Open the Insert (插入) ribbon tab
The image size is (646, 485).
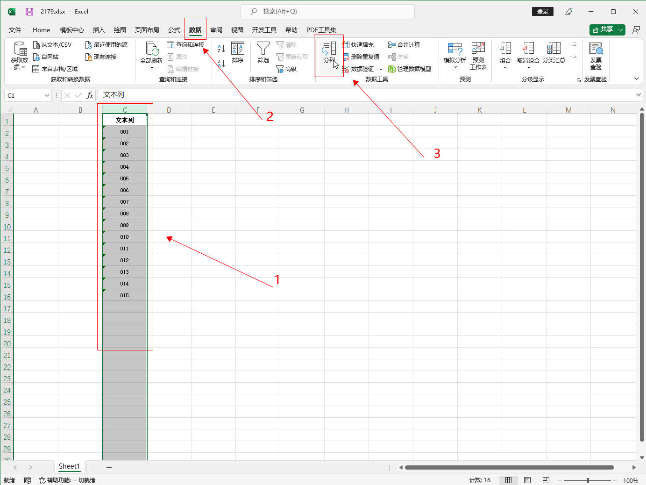pyautogui.click(x=99, y=30)
